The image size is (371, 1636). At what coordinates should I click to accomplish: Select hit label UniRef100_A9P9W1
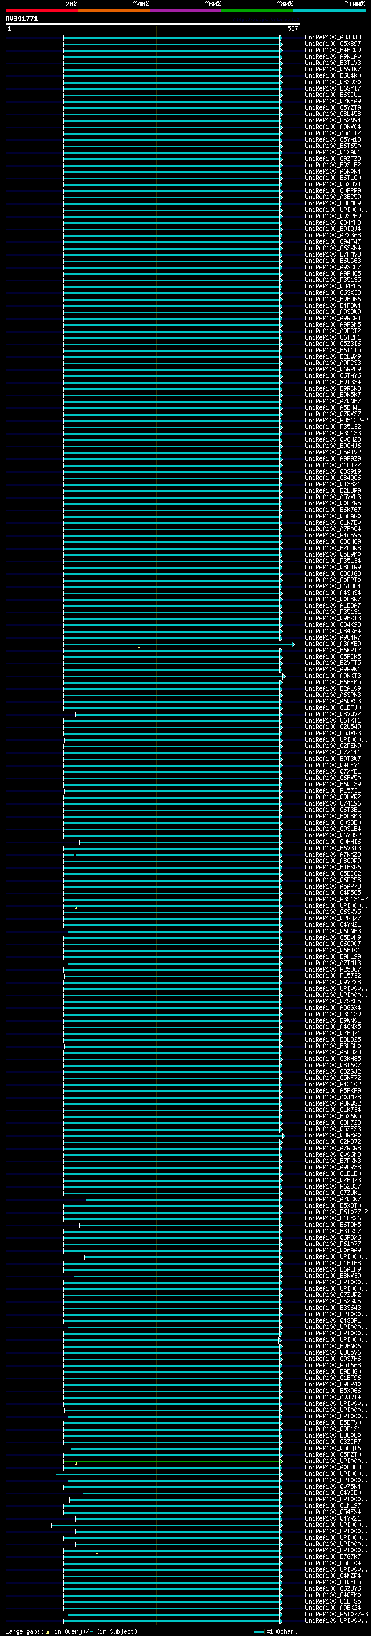coord(333,669)
